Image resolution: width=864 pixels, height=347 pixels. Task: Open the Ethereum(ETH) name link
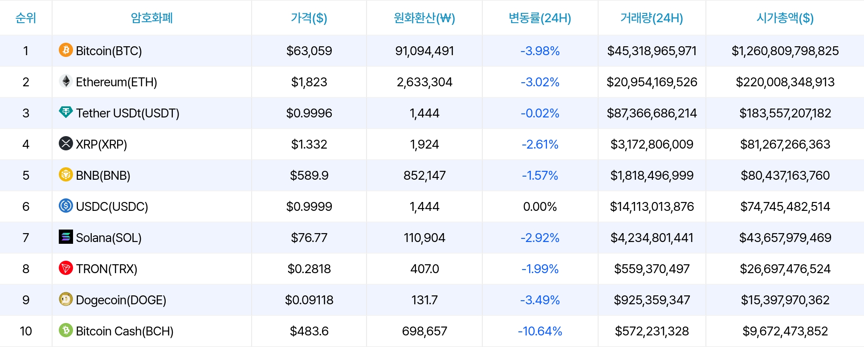(116, 82)
